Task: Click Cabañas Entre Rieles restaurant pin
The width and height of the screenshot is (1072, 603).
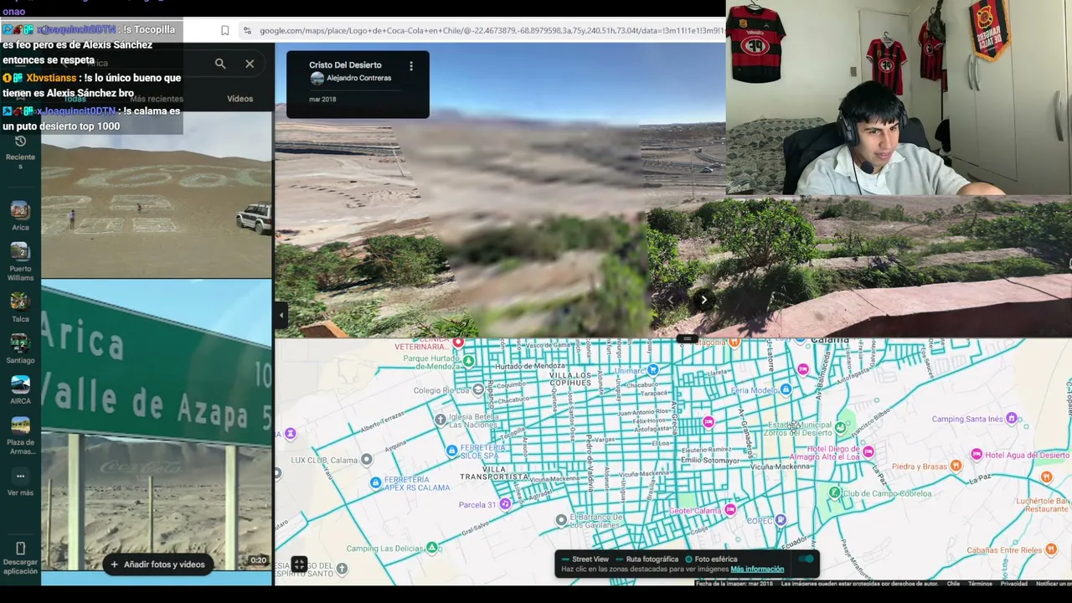Action: coord(1049,549)
